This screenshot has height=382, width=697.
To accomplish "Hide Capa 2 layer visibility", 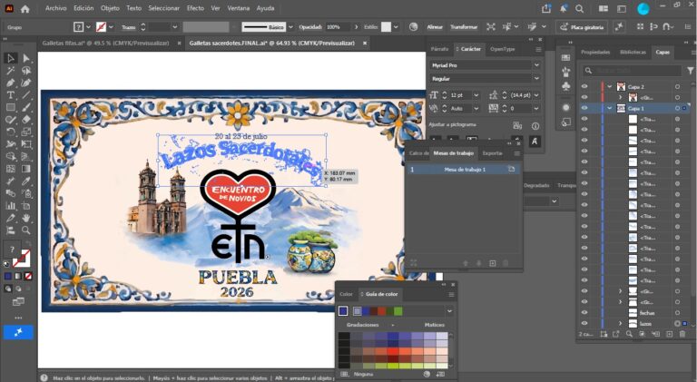I will pos(584,86).
